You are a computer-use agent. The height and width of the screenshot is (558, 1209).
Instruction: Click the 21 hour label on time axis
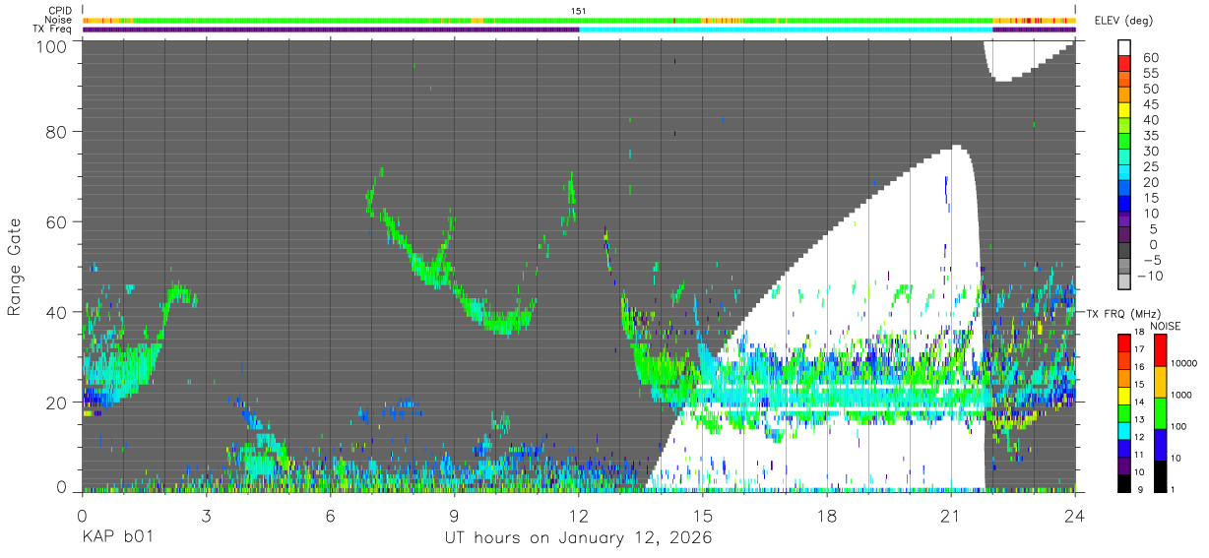coord(951,516)
